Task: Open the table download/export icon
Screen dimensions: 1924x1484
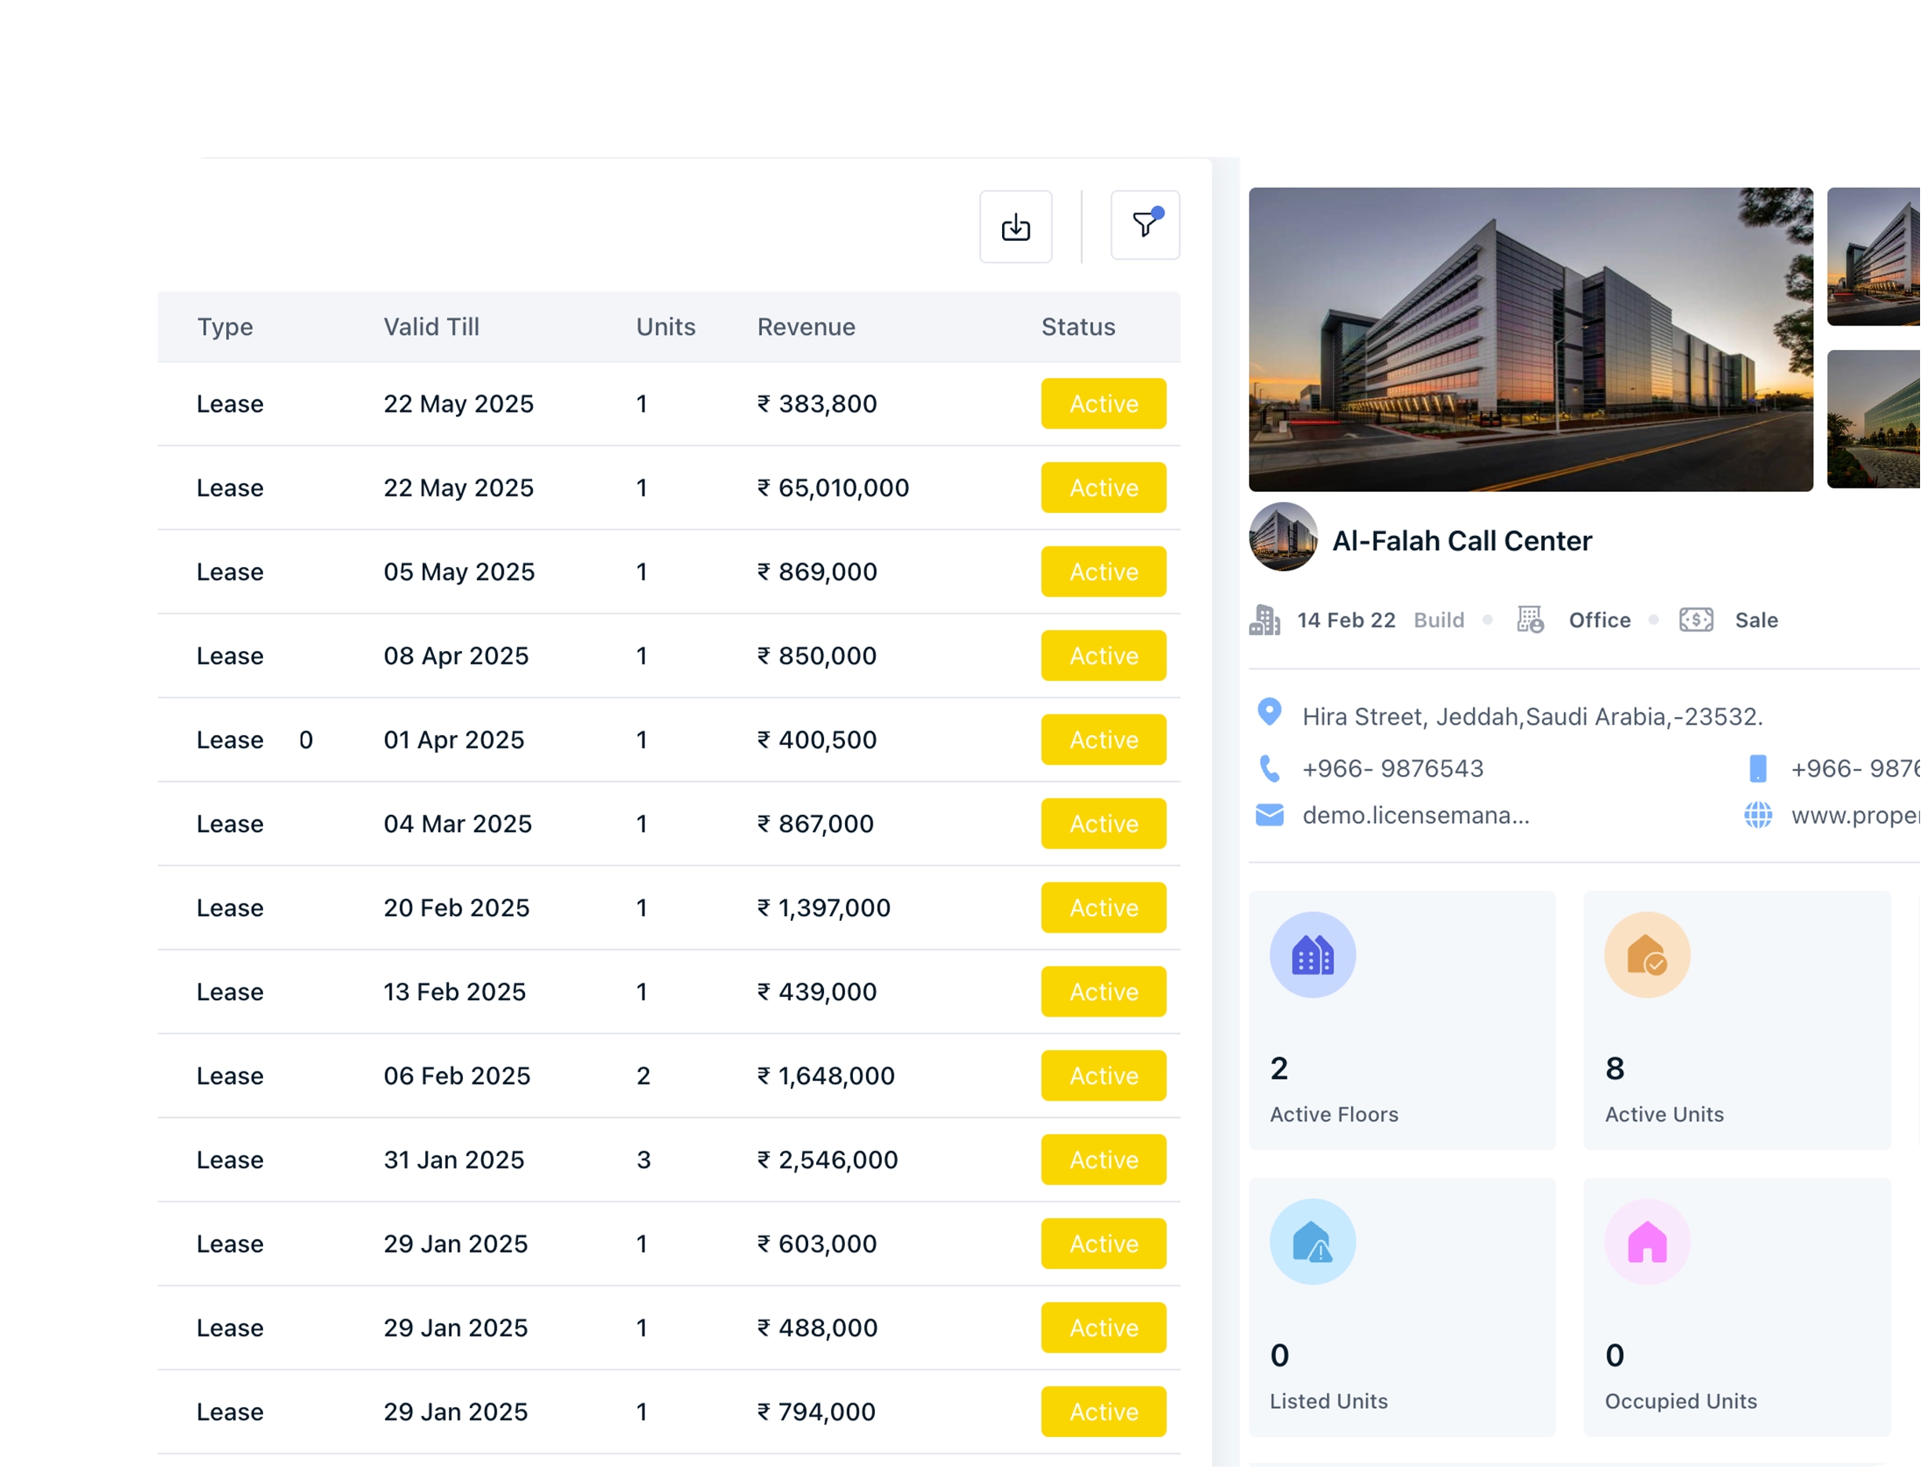Action: 1015,227
